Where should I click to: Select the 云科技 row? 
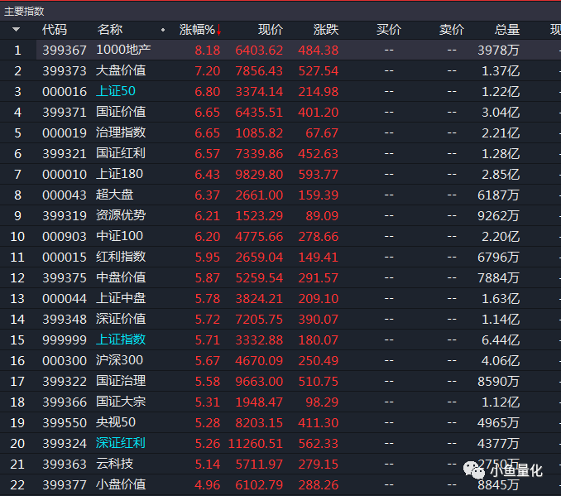click(280, 464)
